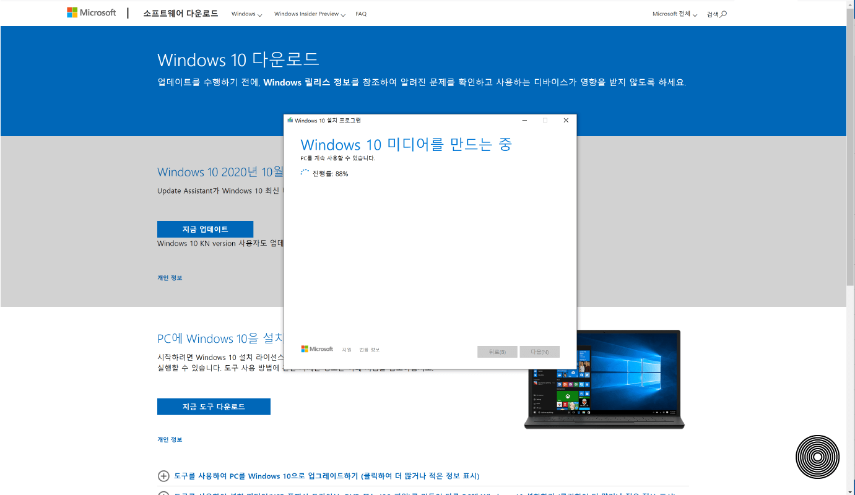
Task: Close the Windows 10 setup window
Action: point(566,120)
